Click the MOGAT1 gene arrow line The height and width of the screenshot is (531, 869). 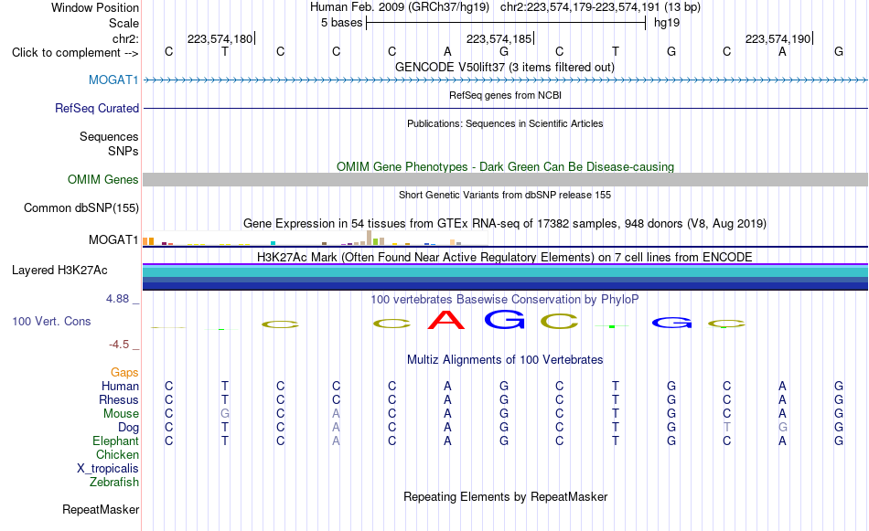pyautogui.click(x=506, y=80)
